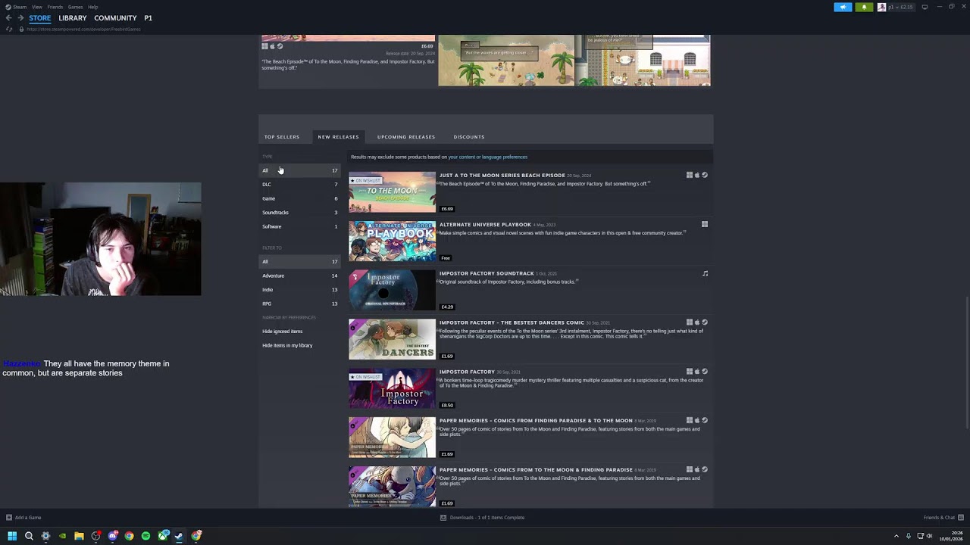The width and height of the screenshot is (970, 545).
Task: Open Just A To the Moon Series Beach Episode title
Action: tap(502, 176)
